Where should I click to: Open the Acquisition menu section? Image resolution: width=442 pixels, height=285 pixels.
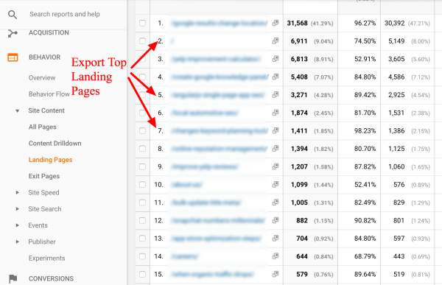[x=49, y=32]
